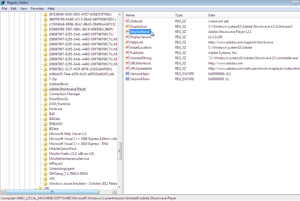Click the tree pane horizontal scrollbar thumb
Image resolution: width=300 pixels, height=201 pixels.
(x=52, y=192)
